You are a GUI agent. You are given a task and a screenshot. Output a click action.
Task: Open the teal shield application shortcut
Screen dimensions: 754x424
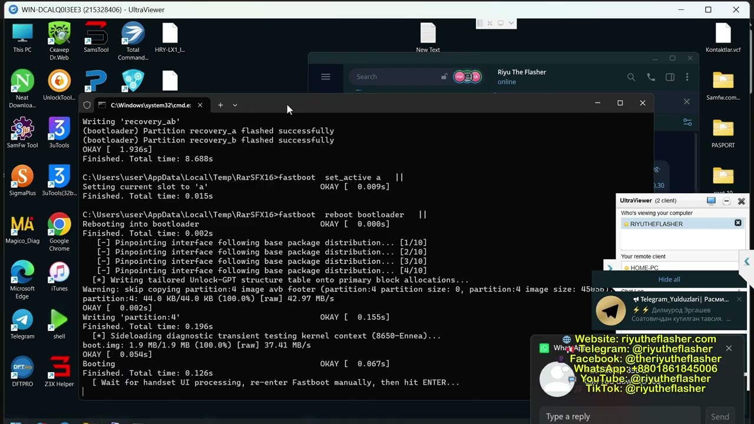133,81
